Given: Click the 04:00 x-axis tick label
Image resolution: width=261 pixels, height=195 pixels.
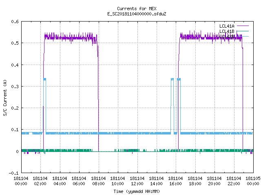Looking at the screenshot, I should click(x=60, y=184).
